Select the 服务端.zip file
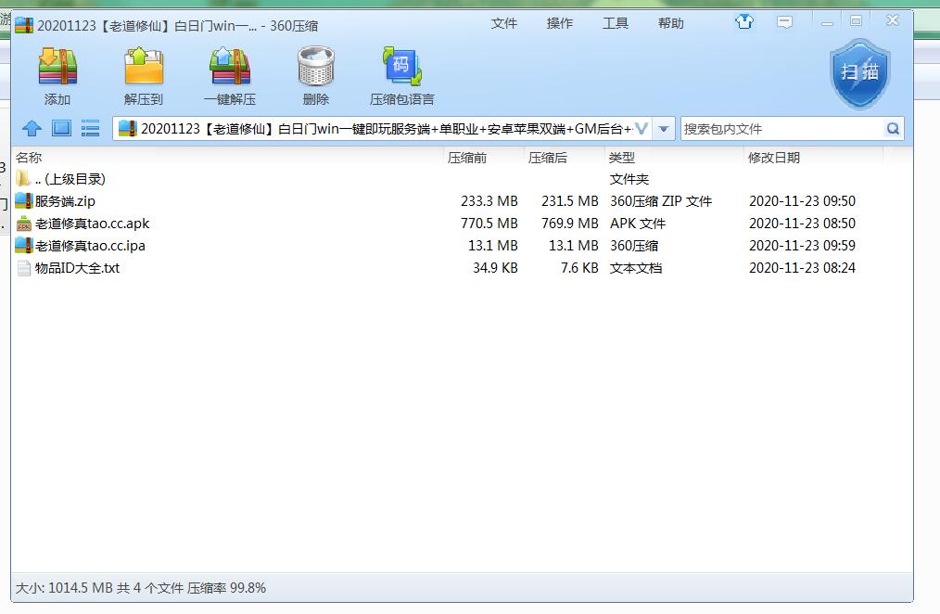The image size is (940, 614). [x=65, y=201]
